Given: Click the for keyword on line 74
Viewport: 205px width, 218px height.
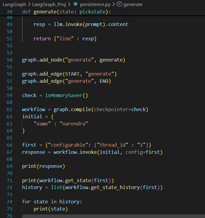Looking at the screenshot, I should point(26,202).
